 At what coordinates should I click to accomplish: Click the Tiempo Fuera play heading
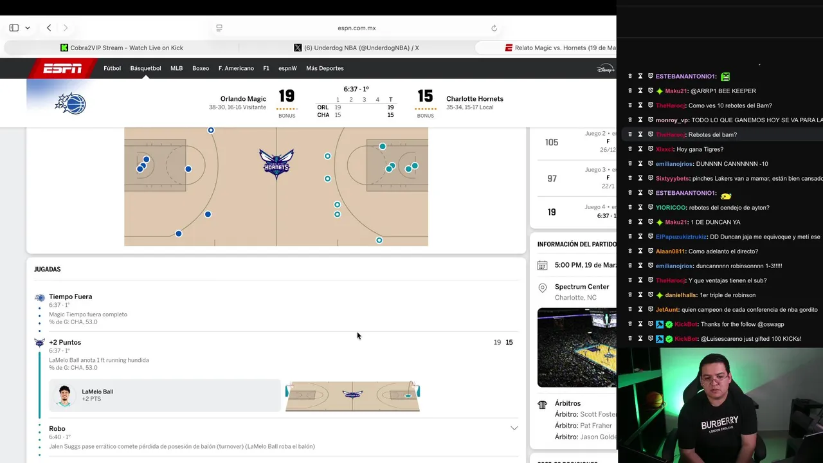[x=71, y=296]
